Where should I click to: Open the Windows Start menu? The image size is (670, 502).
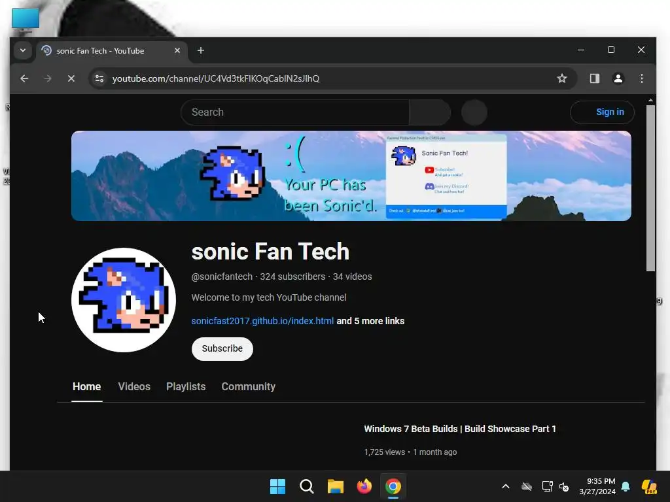click(277, 486)
